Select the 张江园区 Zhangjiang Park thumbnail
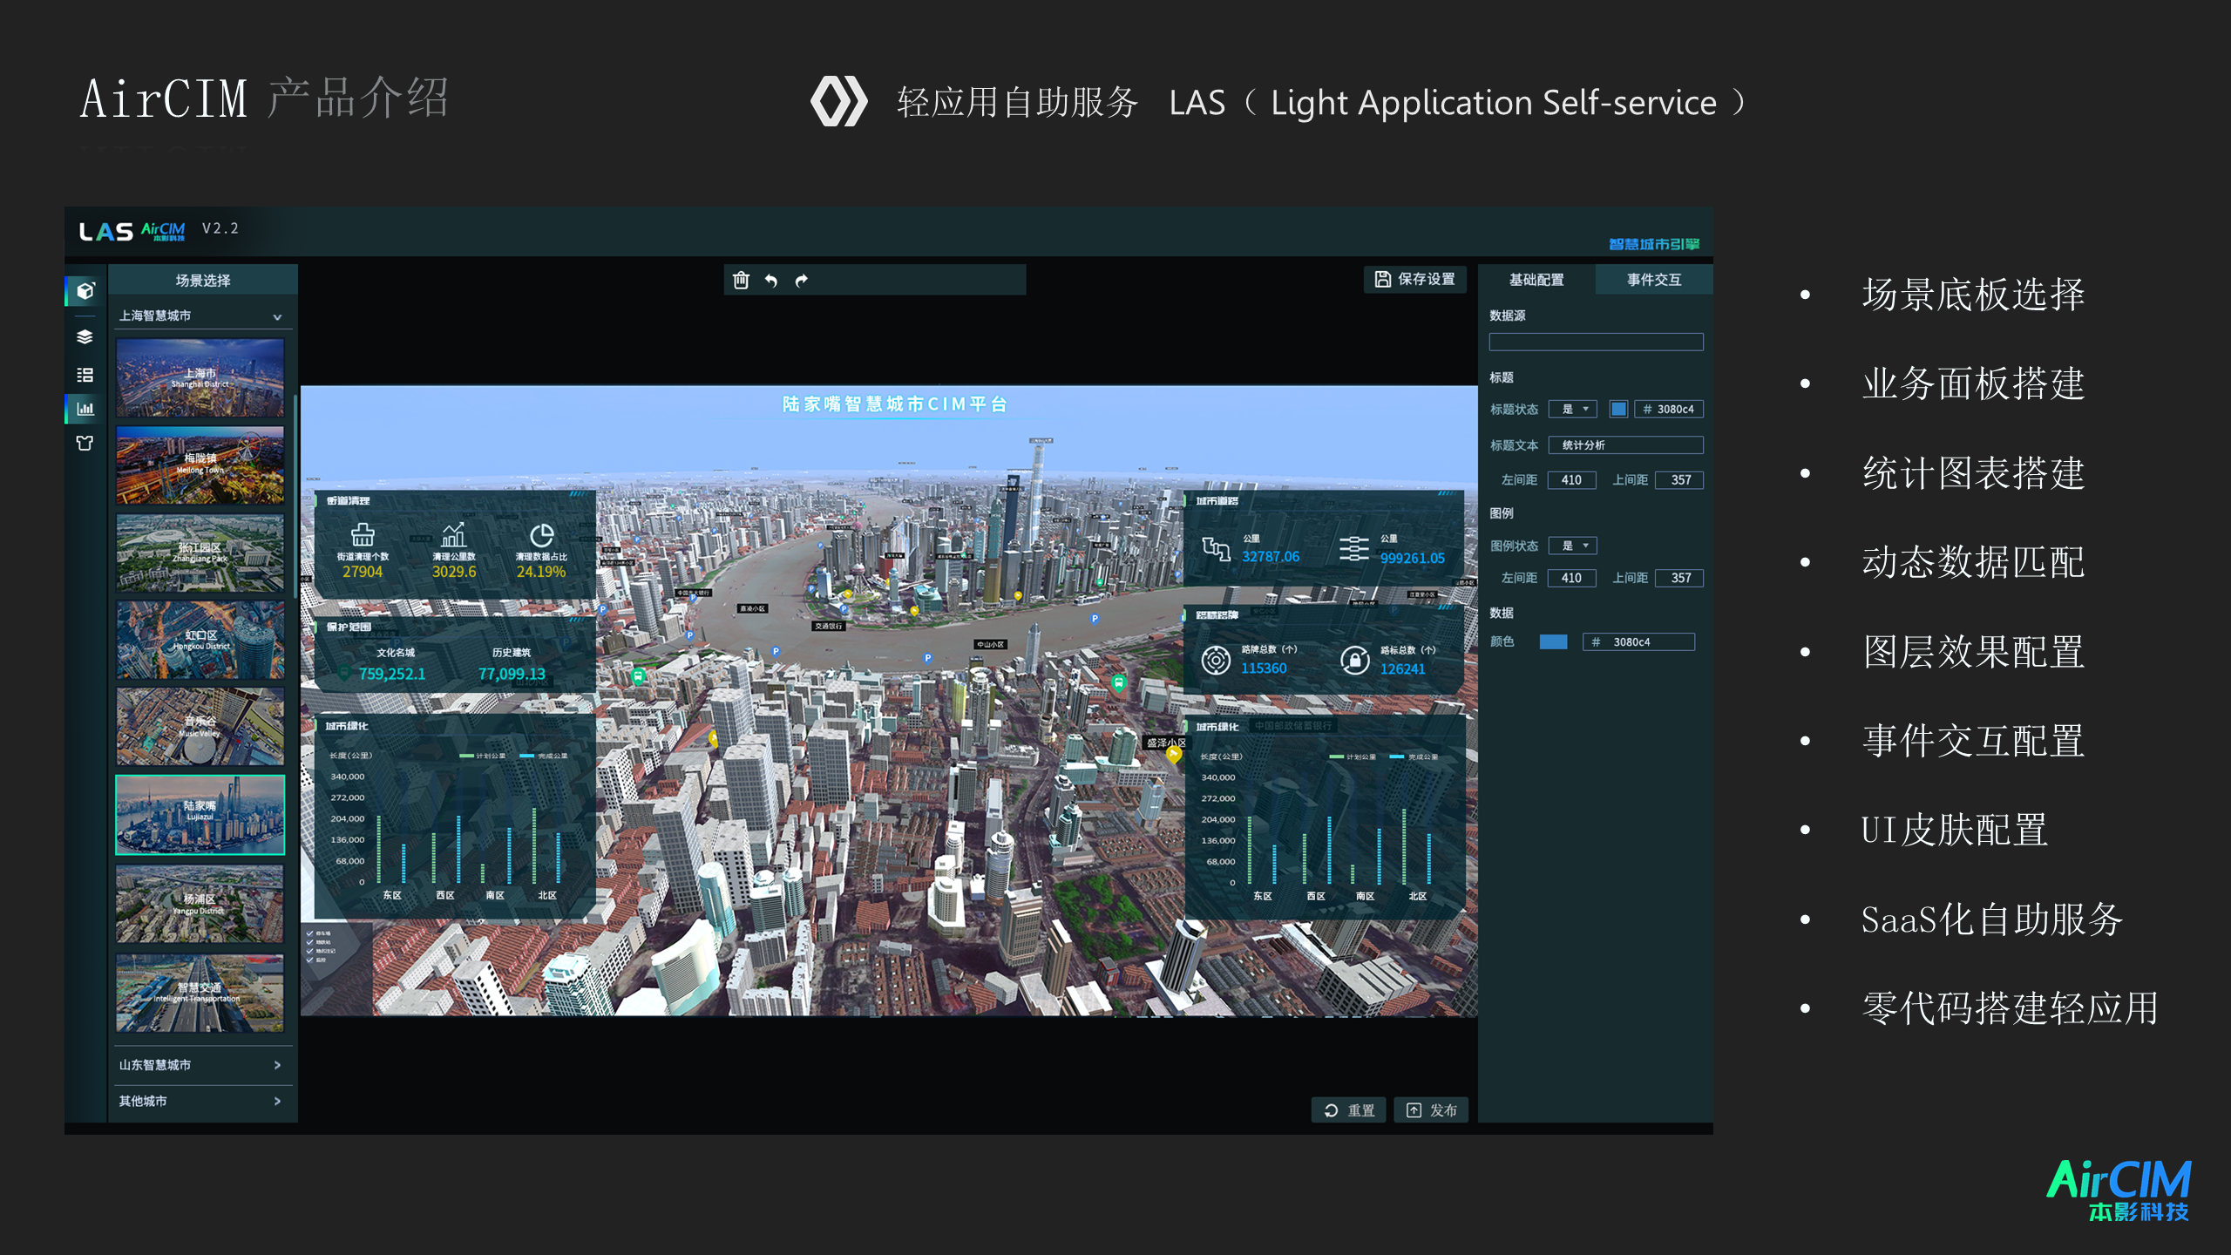 (200, 553)
